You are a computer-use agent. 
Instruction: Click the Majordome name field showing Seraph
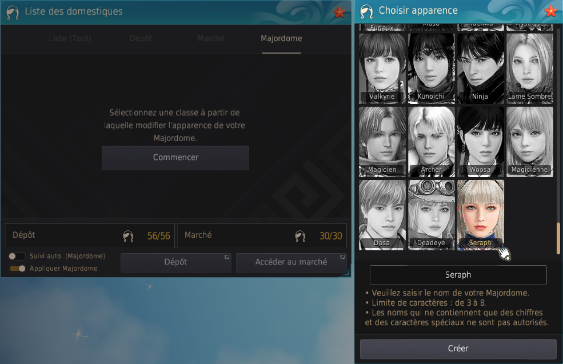tap(458, 275)
